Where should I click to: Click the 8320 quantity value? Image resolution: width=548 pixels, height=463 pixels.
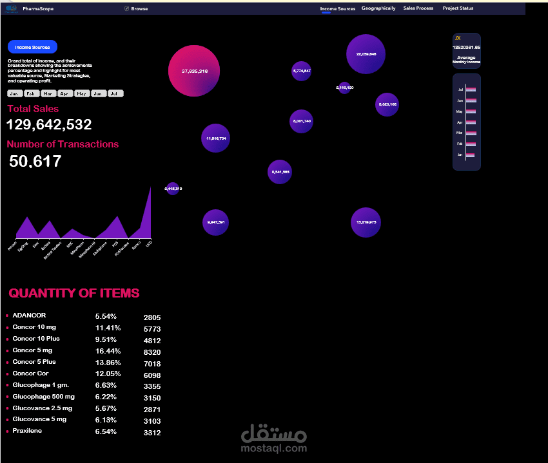(x=152, y=352)
